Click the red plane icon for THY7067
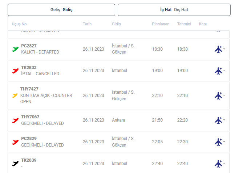 (15, 120)
